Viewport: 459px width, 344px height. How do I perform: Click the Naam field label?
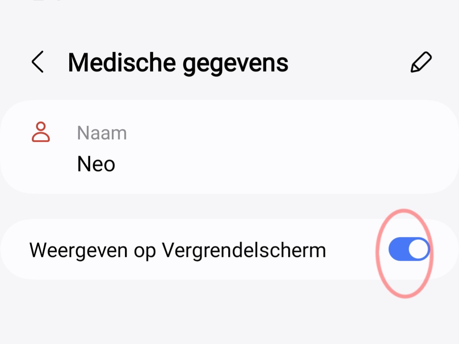(102, 133)
